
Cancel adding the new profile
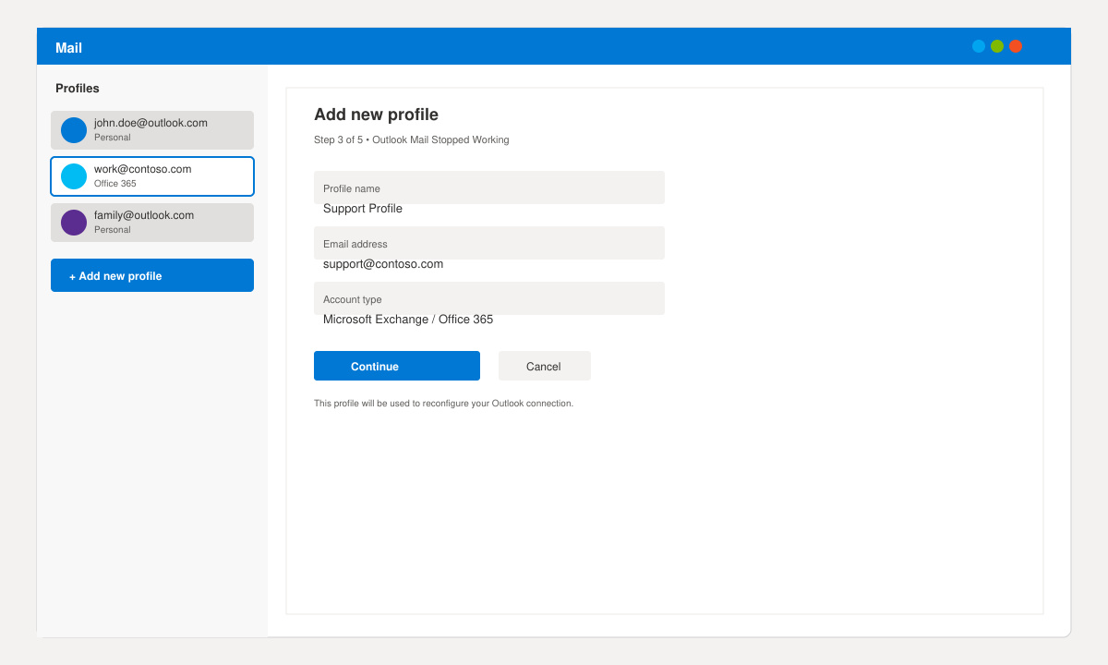[x=545, y=366]
